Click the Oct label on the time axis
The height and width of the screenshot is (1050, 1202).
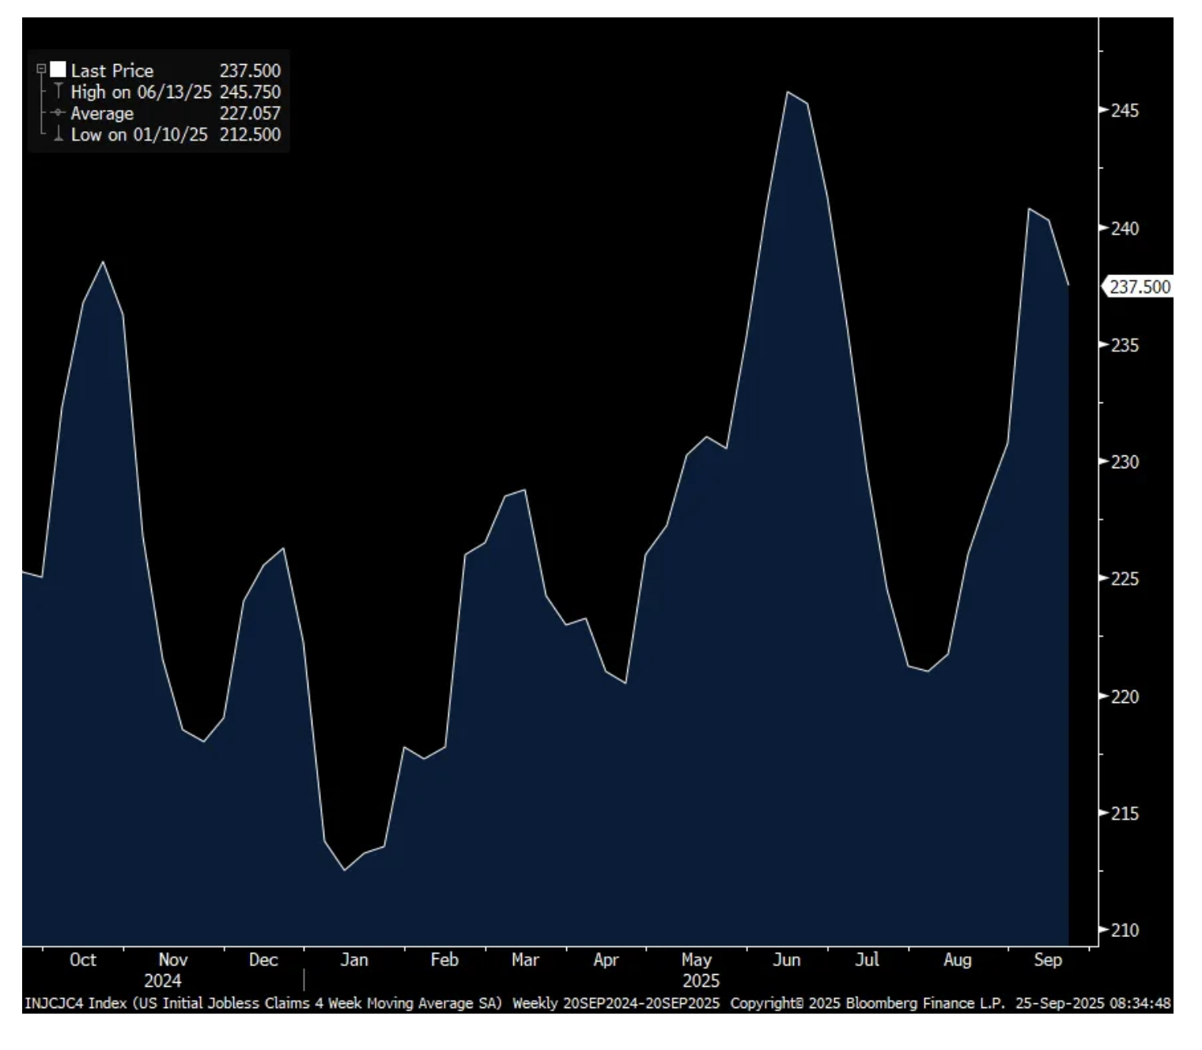point(82,960)
